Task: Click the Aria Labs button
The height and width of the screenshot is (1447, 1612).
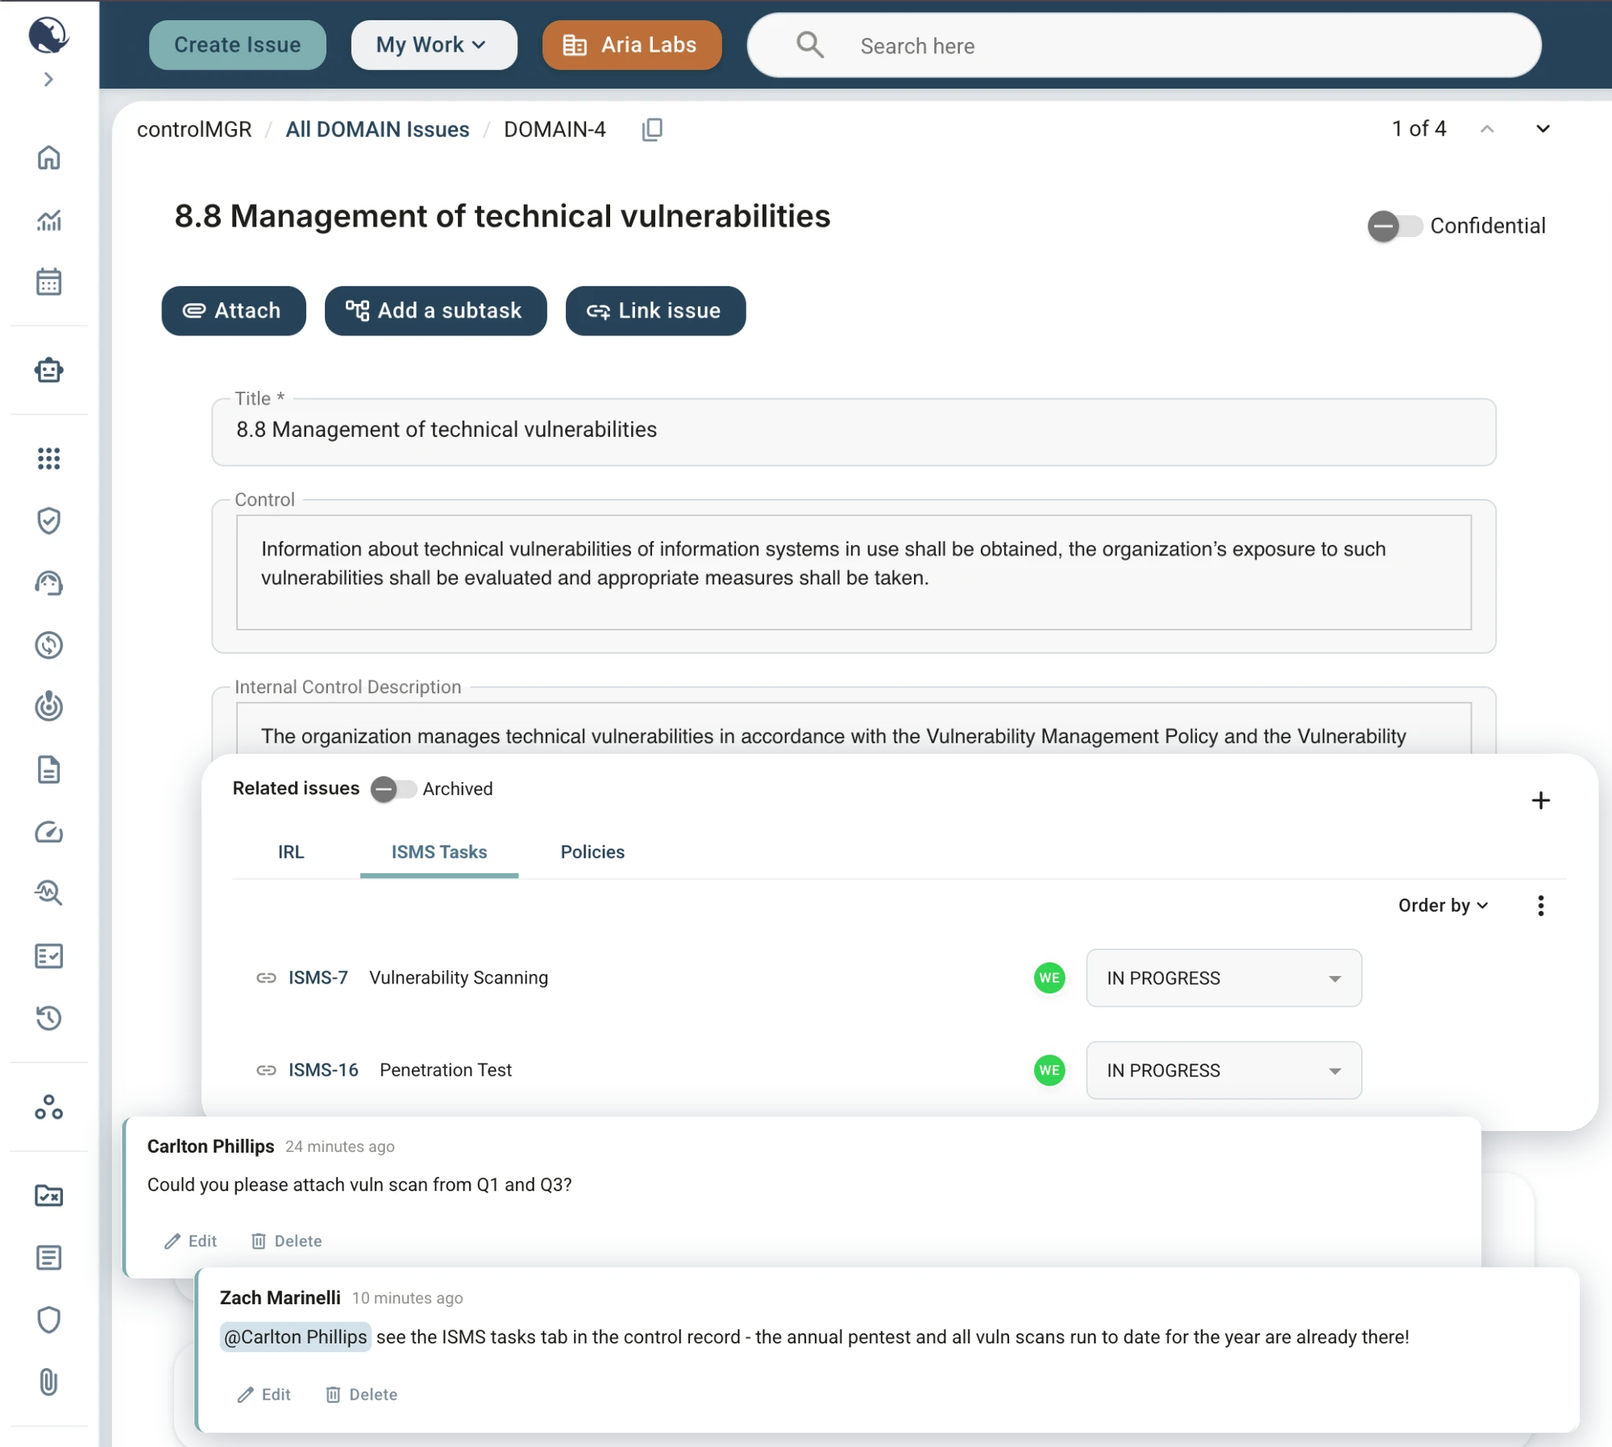Action: [x=632, y=45]
